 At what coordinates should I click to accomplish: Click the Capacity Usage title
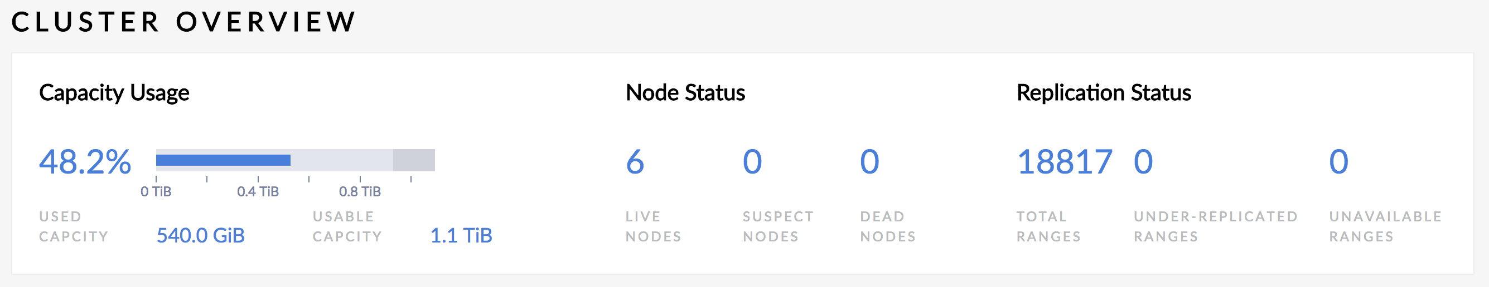(114, 93)
